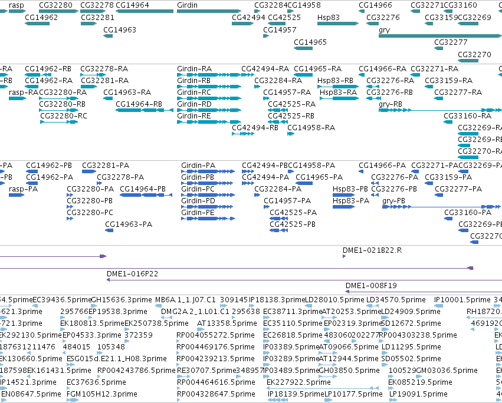
Task: Select the CG14966 gene label
Action: [375, 5]
